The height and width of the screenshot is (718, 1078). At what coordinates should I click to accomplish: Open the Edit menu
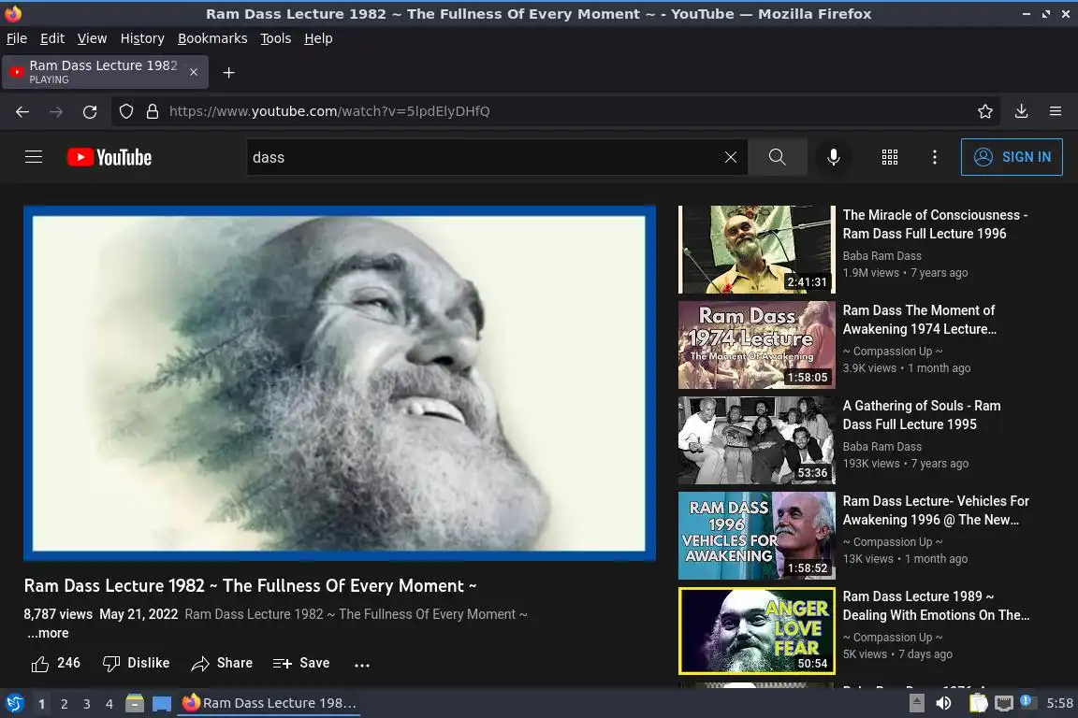[x=52, y=38]
